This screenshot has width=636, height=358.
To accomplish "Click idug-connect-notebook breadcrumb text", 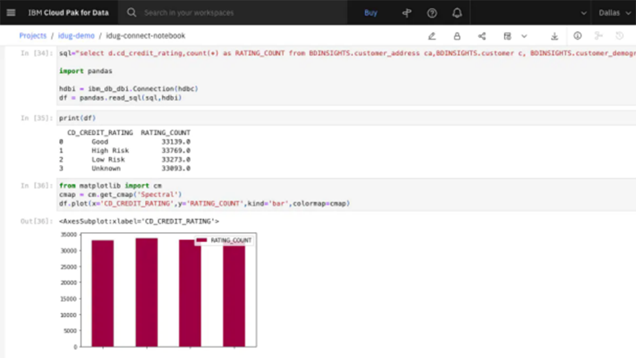I will click(x=146, y=36).
